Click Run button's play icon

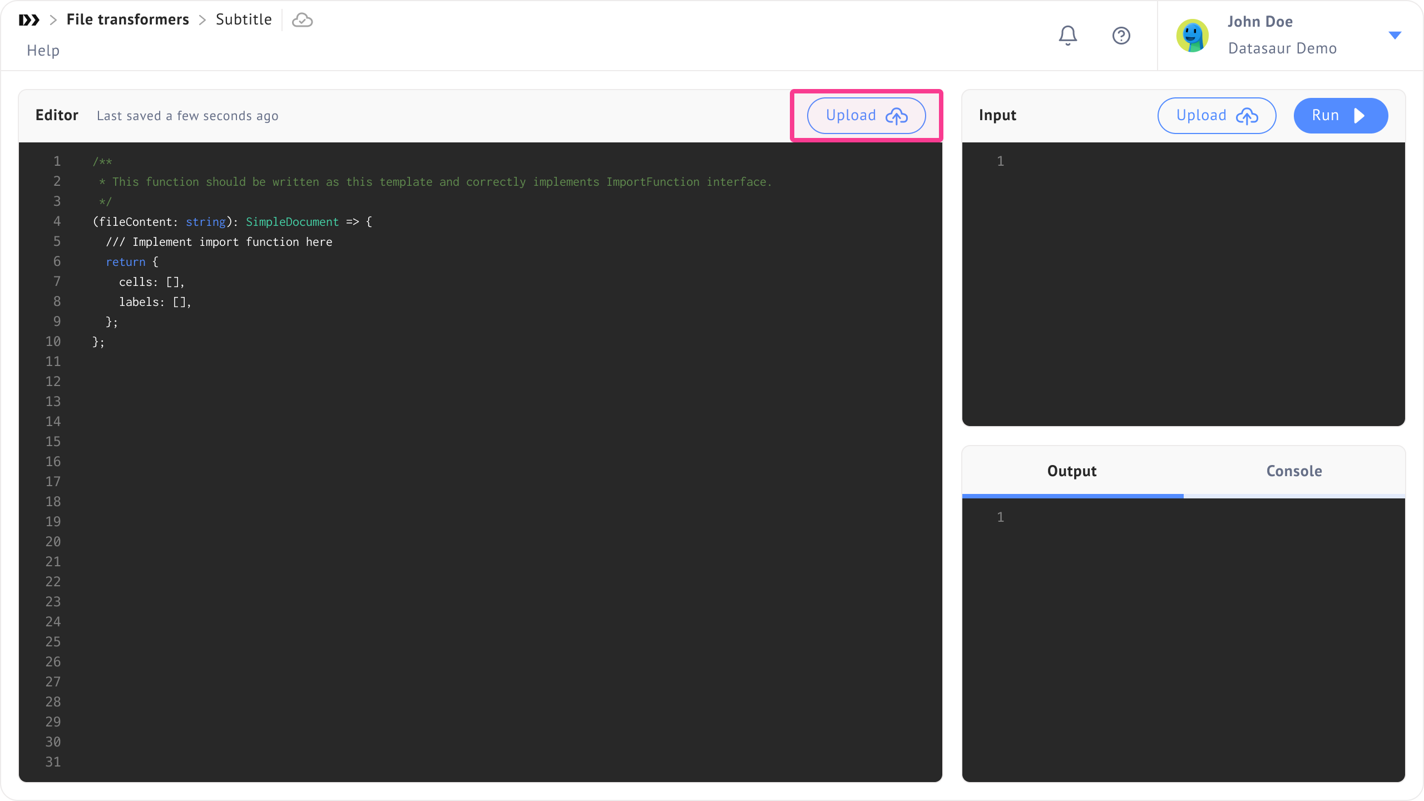pos(1359,116)
